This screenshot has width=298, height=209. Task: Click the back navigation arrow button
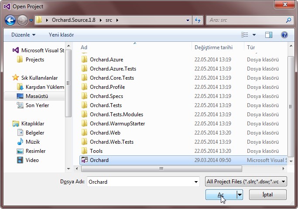tap(11, 20)
